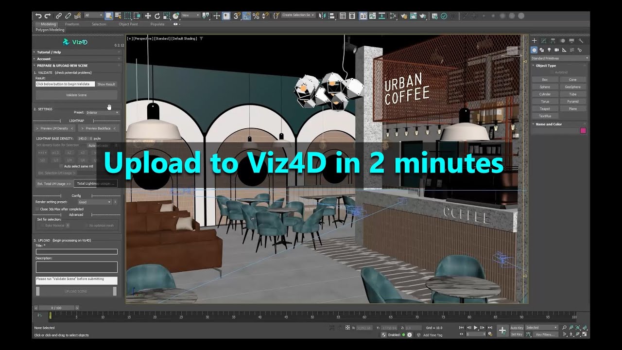Toggle the Set Key button
The width and height of the screenshot is (622, 350).
(517, 334)
